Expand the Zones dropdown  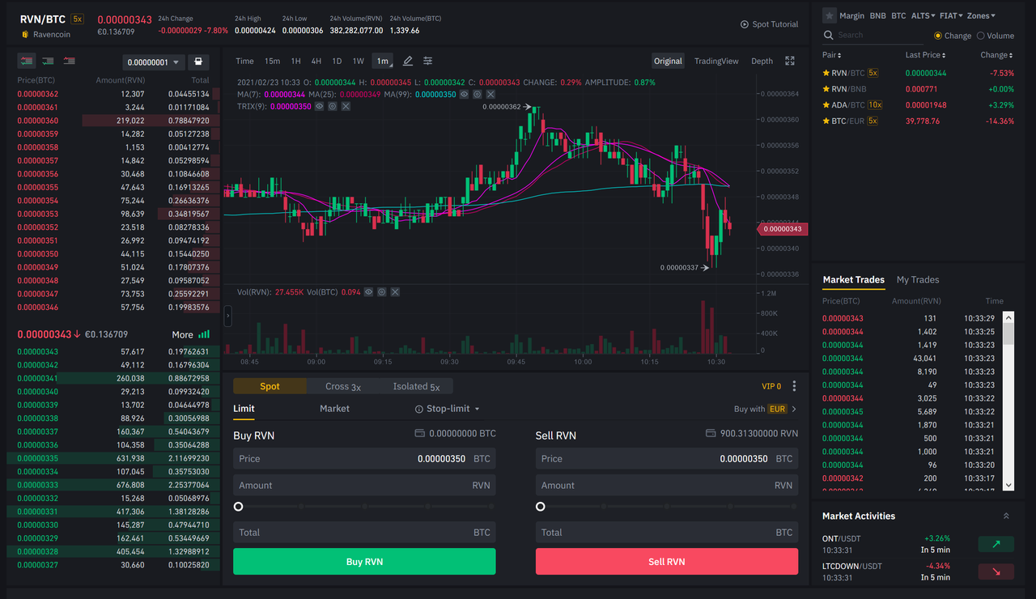981,15
